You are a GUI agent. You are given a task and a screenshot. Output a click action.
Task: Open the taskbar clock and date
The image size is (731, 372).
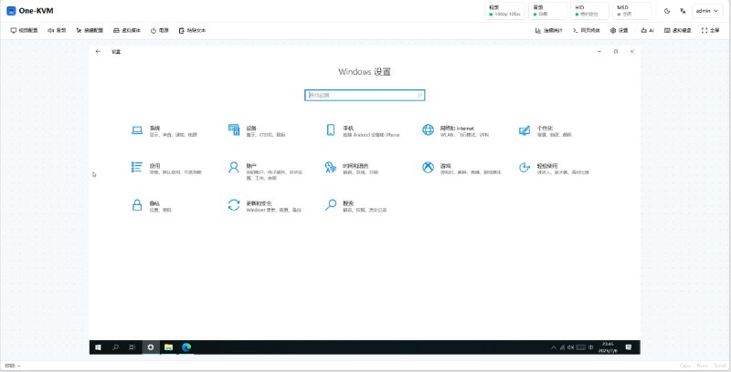point(608,347)
